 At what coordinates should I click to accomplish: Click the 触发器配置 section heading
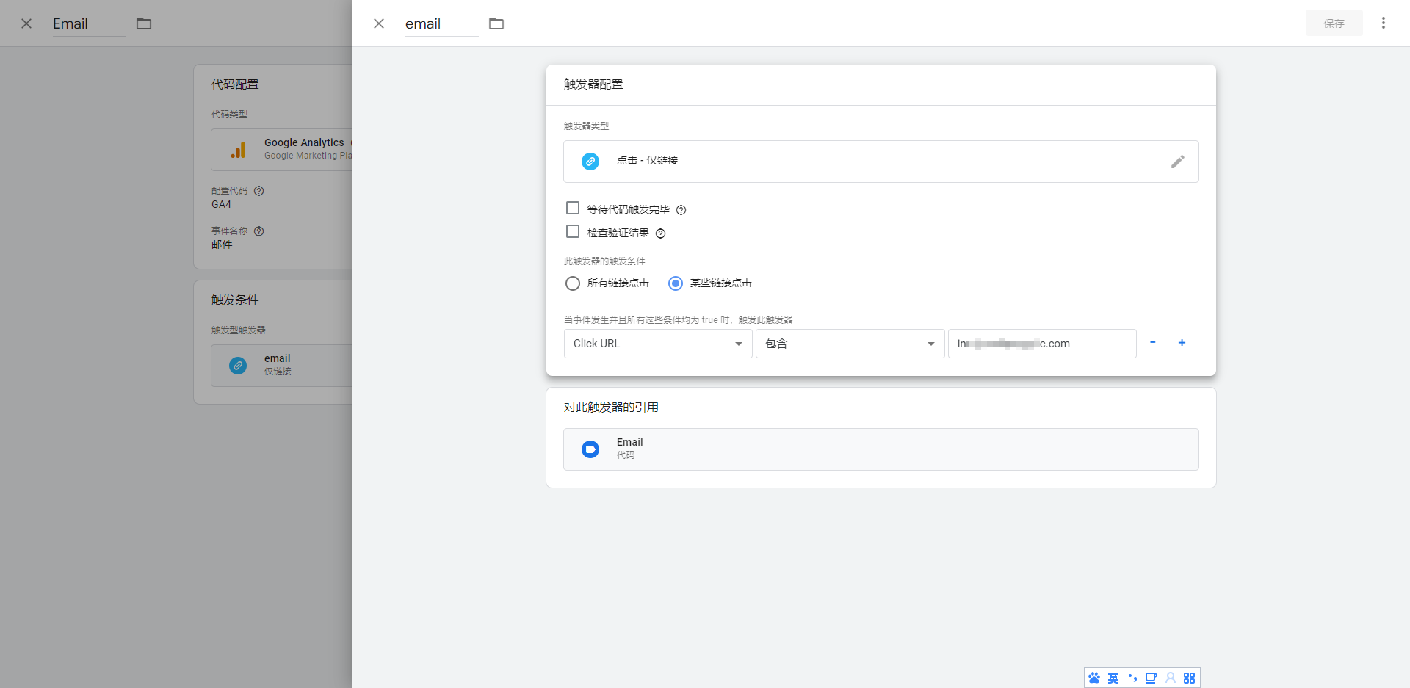[593, 84]
